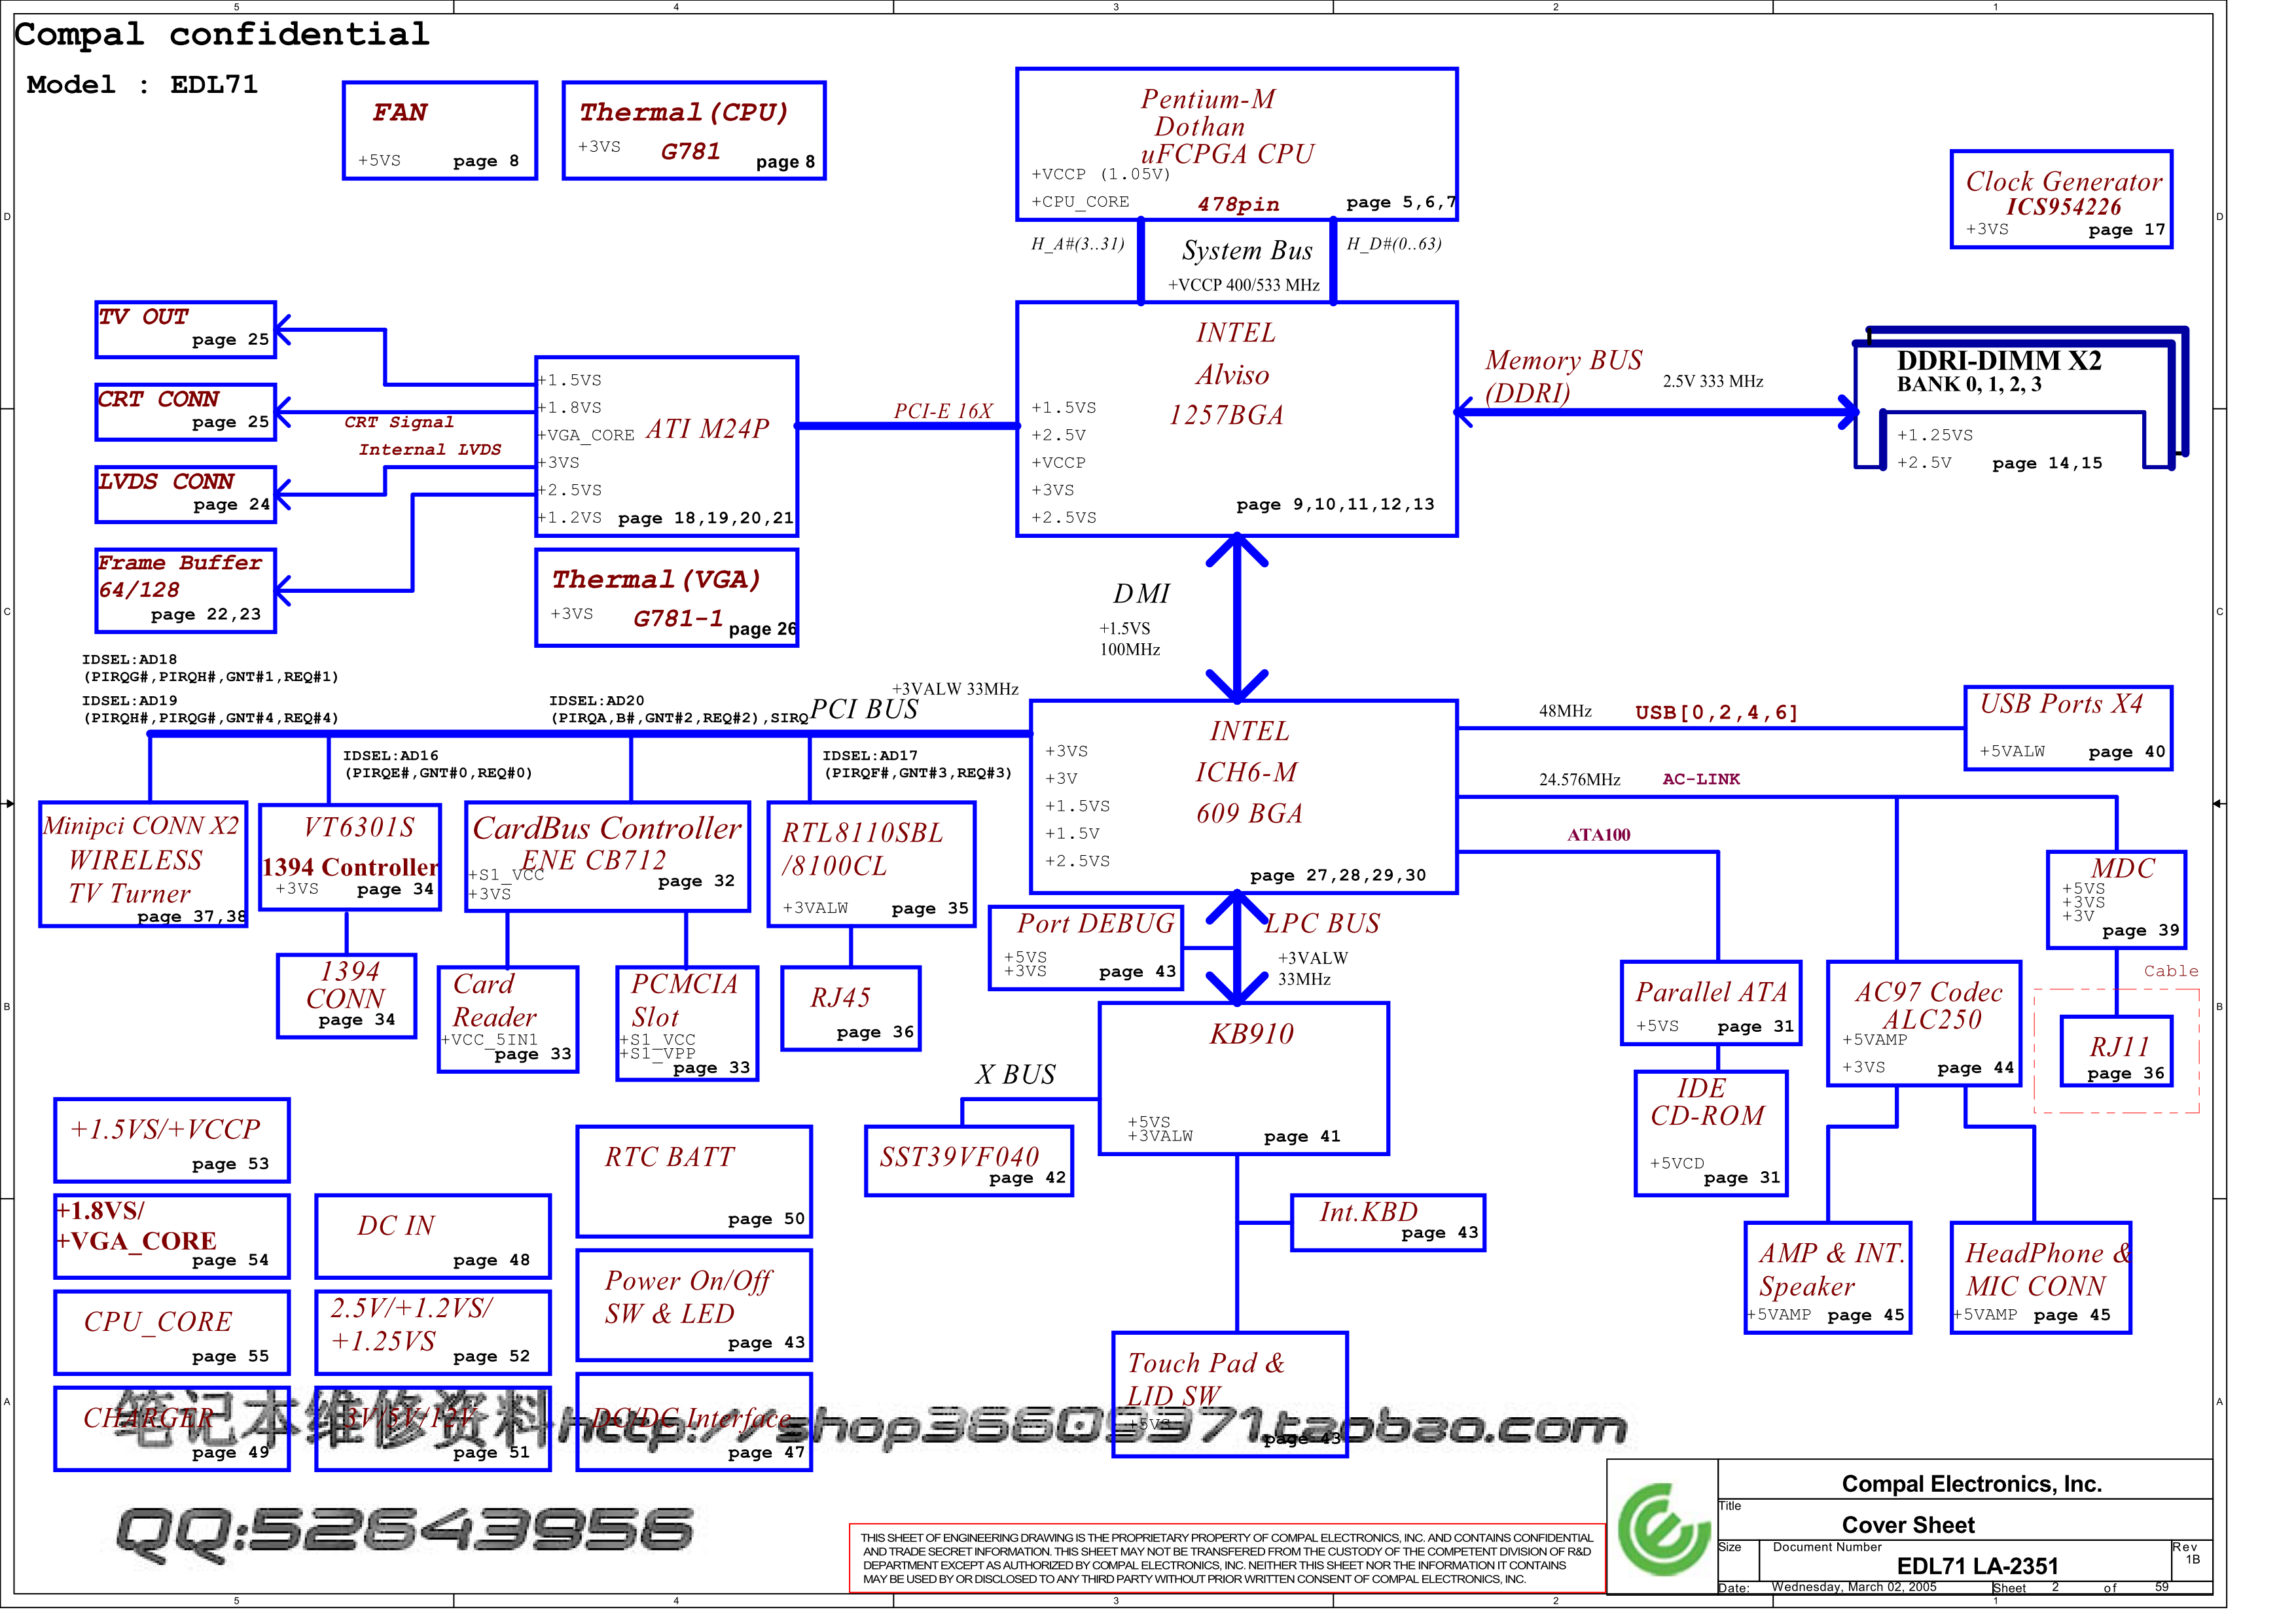Select the X BUS label

tap(1015, 1074)
